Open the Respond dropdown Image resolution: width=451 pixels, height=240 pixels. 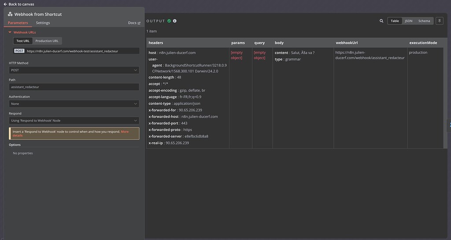pos(74,120)
